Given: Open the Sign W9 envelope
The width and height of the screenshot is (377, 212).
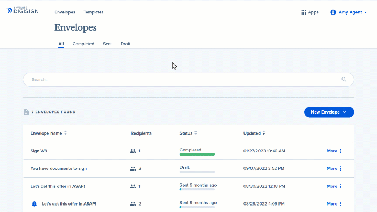Looking at the screenshot, I should 39,151.
